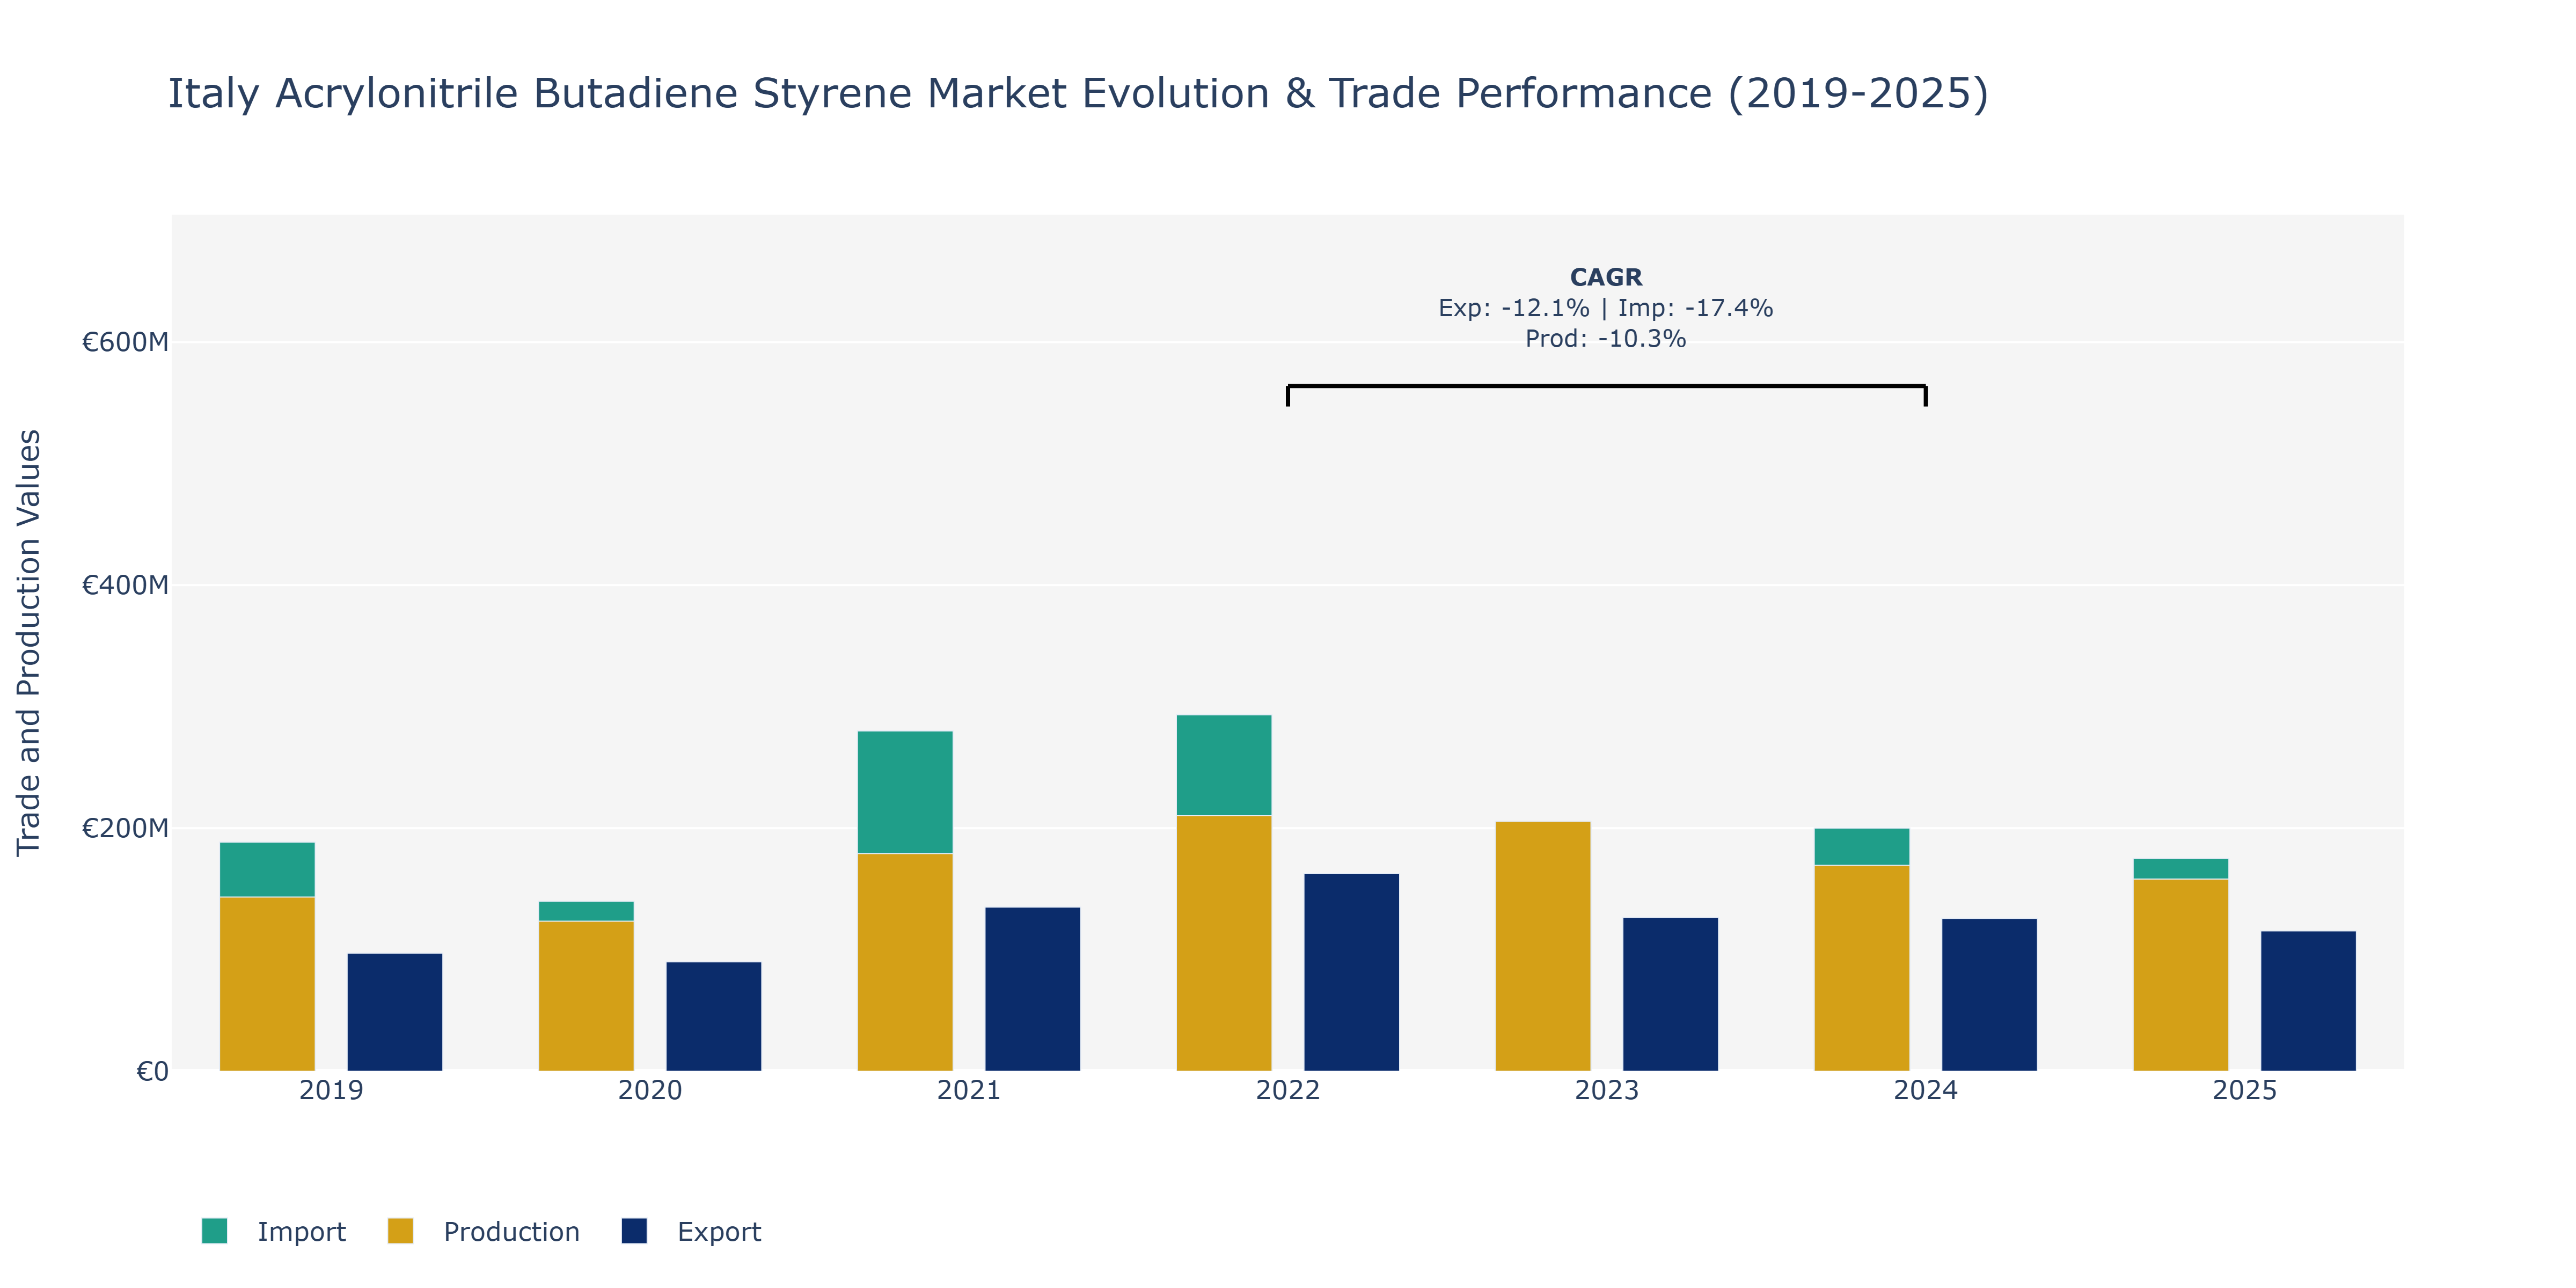The image size is (2576, 1288).
Task: Click the 2022 Export bar
Action: (1352, 972)
